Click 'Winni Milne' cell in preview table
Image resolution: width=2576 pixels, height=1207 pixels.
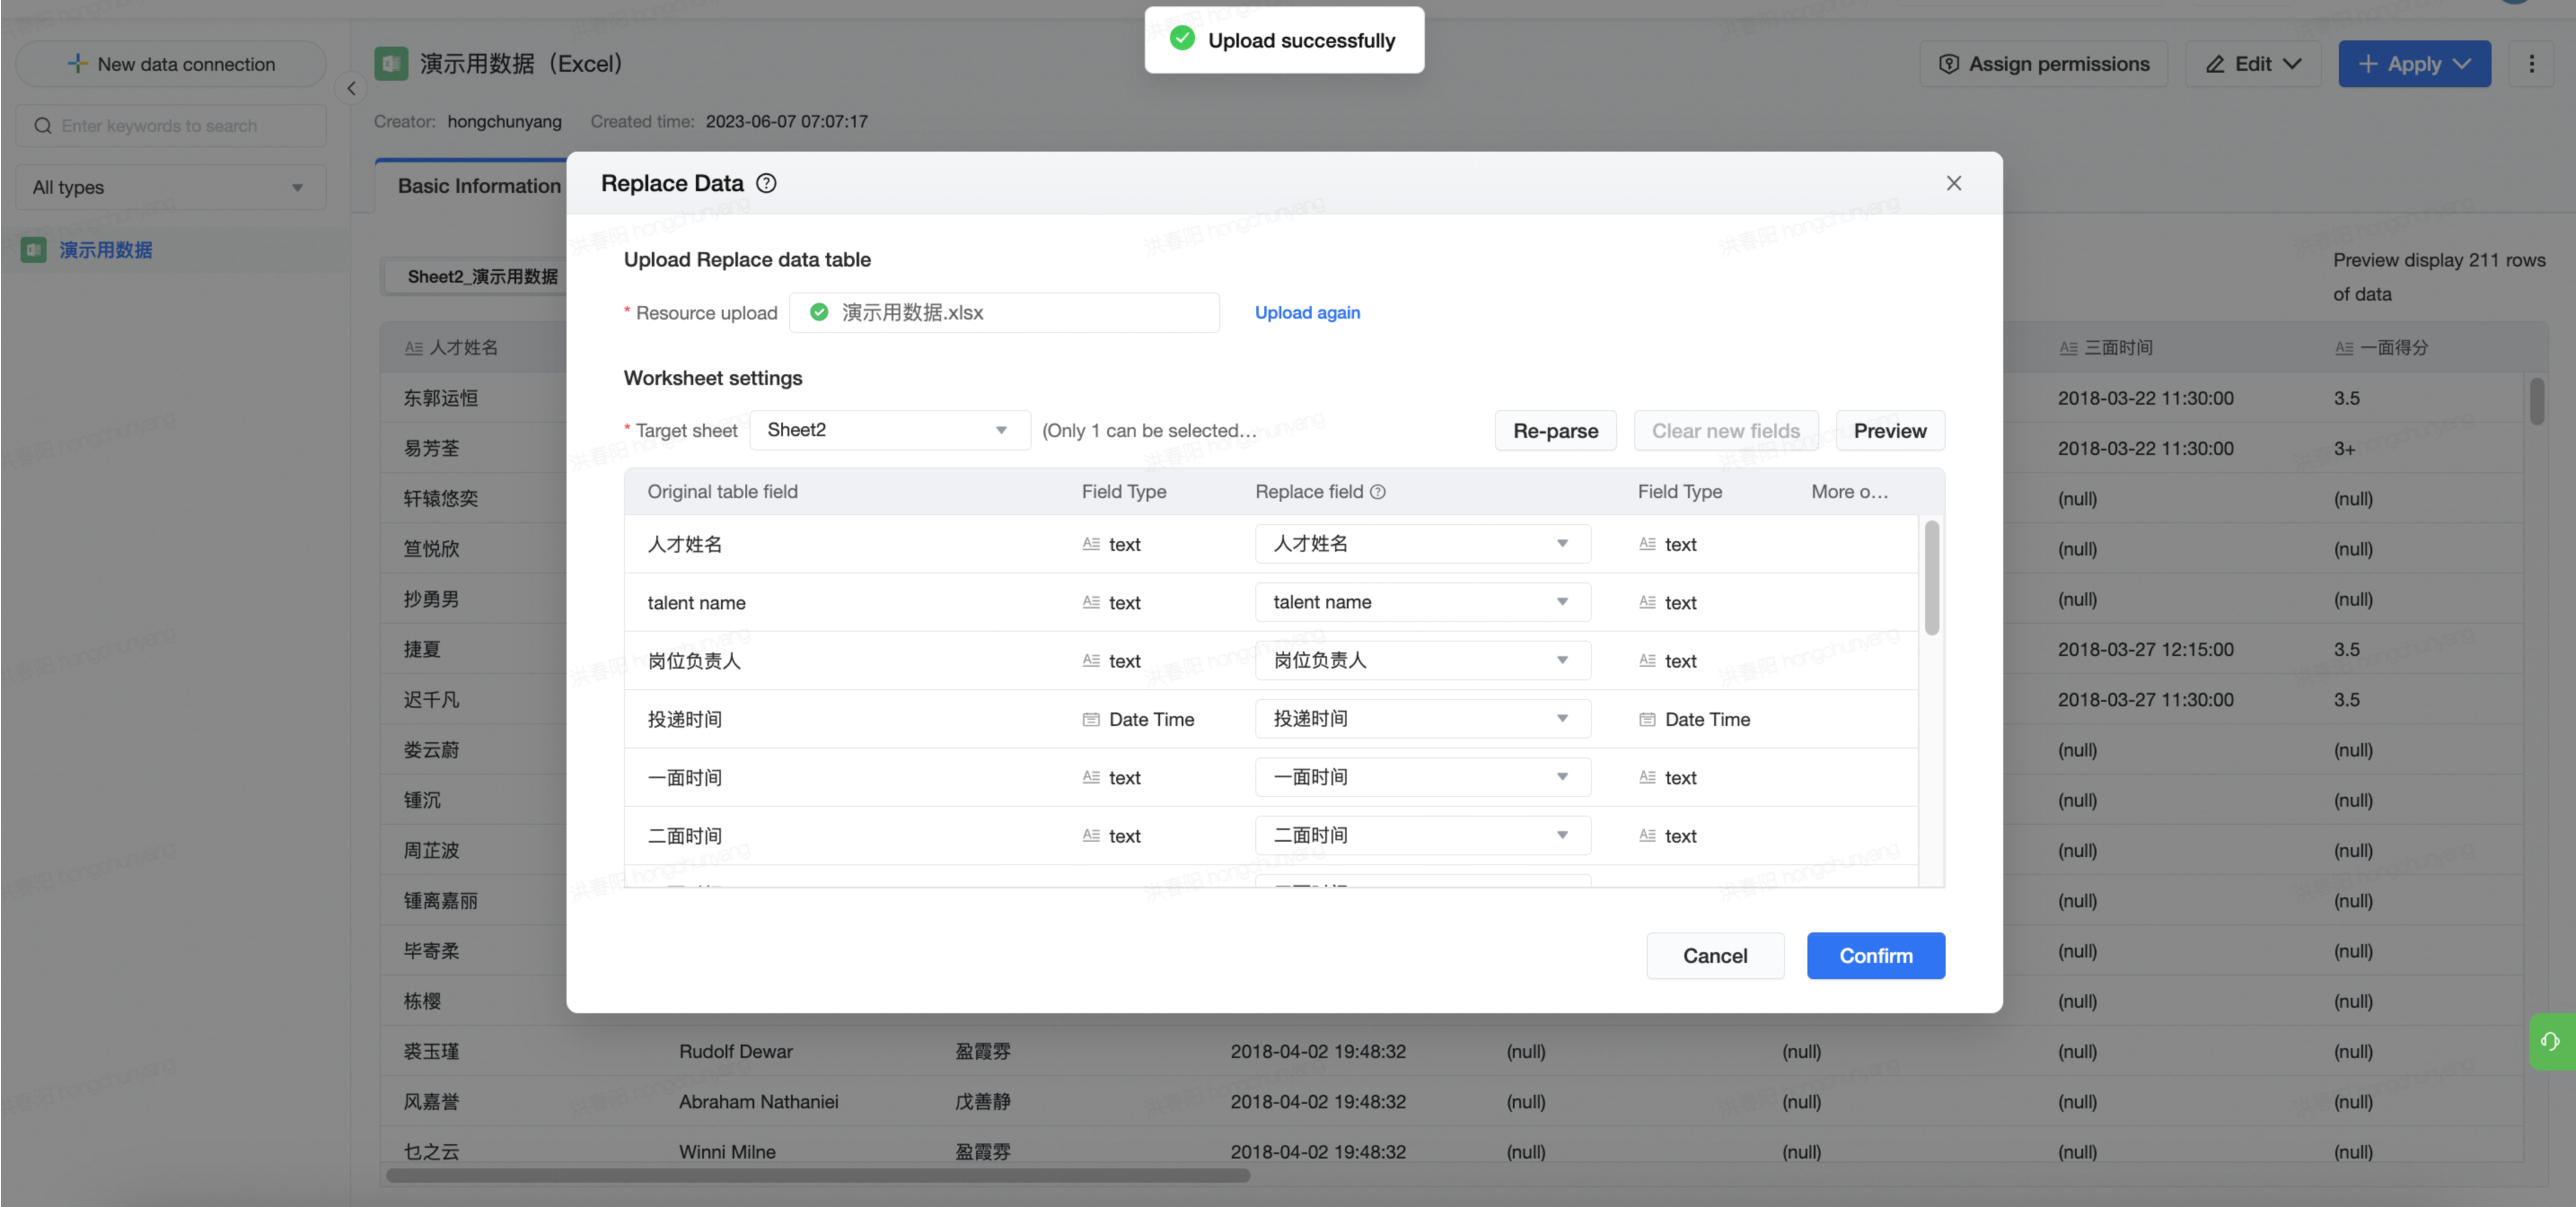coord(727,1152)
